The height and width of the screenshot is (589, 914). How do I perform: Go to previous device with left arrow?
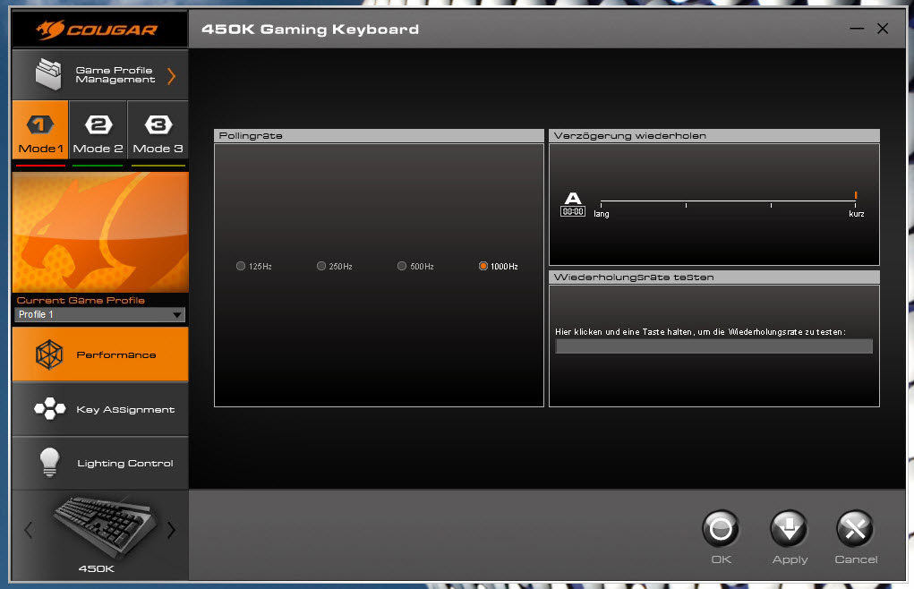(29, 530)
